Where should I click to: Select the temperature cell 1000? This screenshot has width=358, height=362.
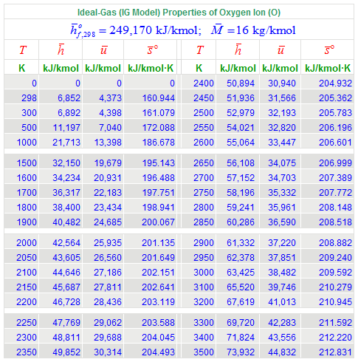click(x=27, y=143)
